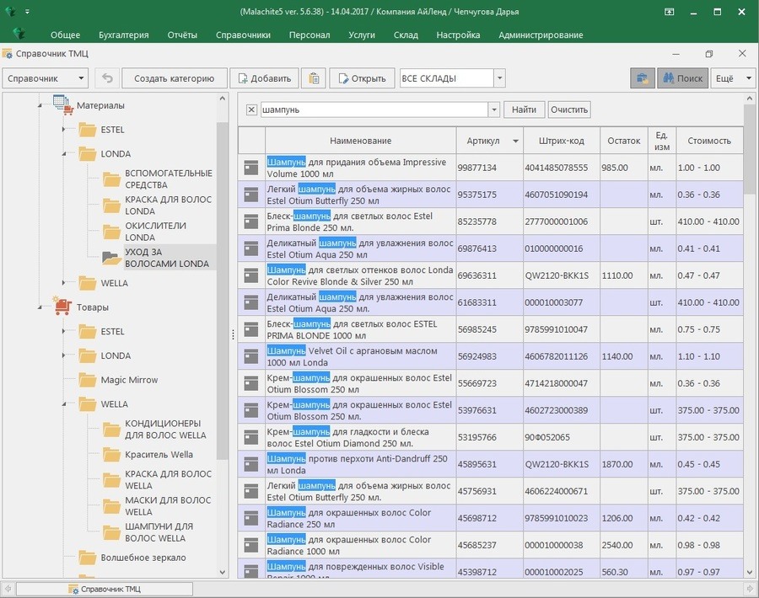Select the КРАСКА ДЛЯ ВОЛОС LONDA category
The height and width of the screenshot is (598, 759).
[169, 206]
